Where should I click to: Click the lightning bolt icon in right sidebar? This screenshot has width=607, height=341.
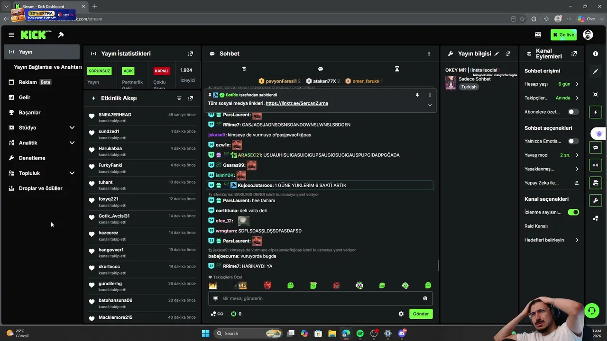[x=596, y=112]
